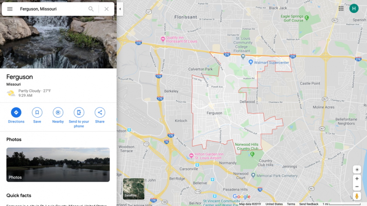This screenshot has height=206, width=367.
Task: Save Ferguson to your places
Action: coord(37,115)
